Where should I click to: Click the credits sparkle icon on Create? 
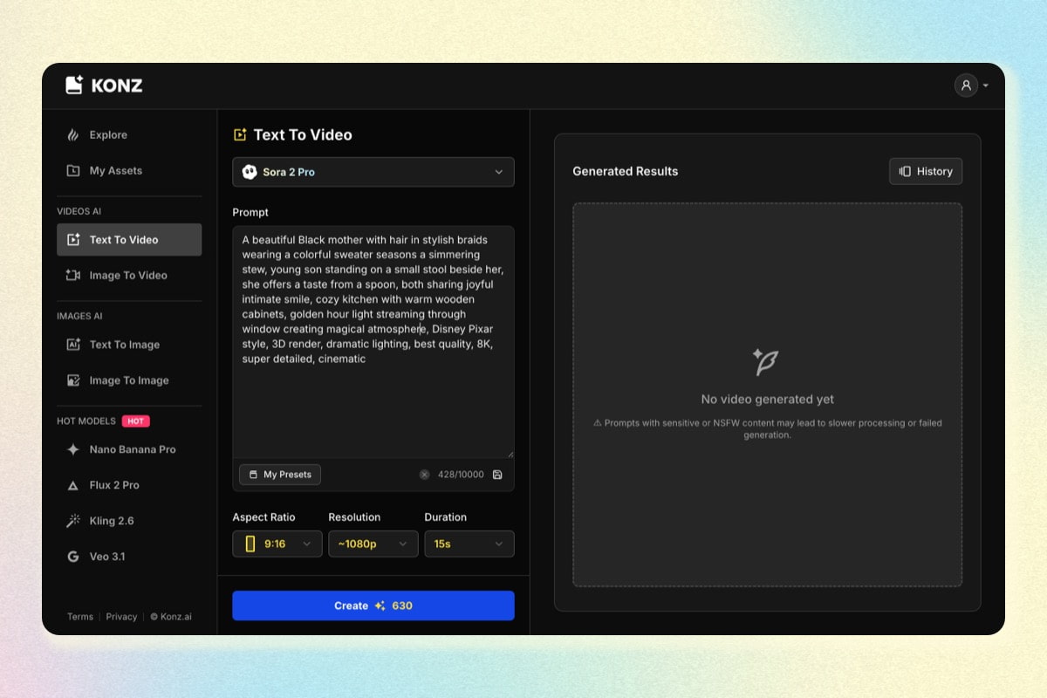tap(380, 606)
